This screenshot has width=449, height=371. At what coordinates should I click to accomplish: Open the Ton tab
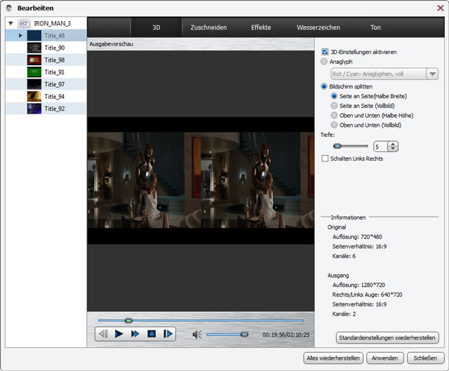point(375,27)
